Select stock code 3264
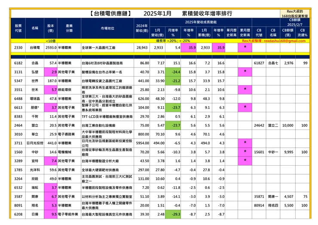318x225 pixels. (18, 179)
